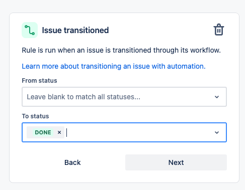Click the From status label

tap(39, 81)
